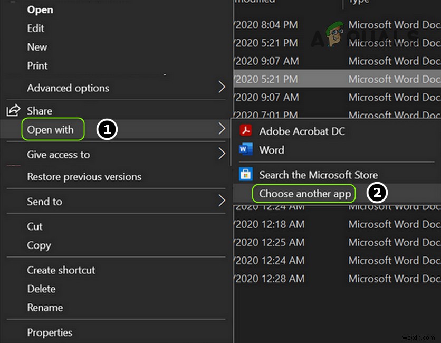The image size is (441, 343).
Task: Select Open in the context menu
Action: tap(40, 9)
